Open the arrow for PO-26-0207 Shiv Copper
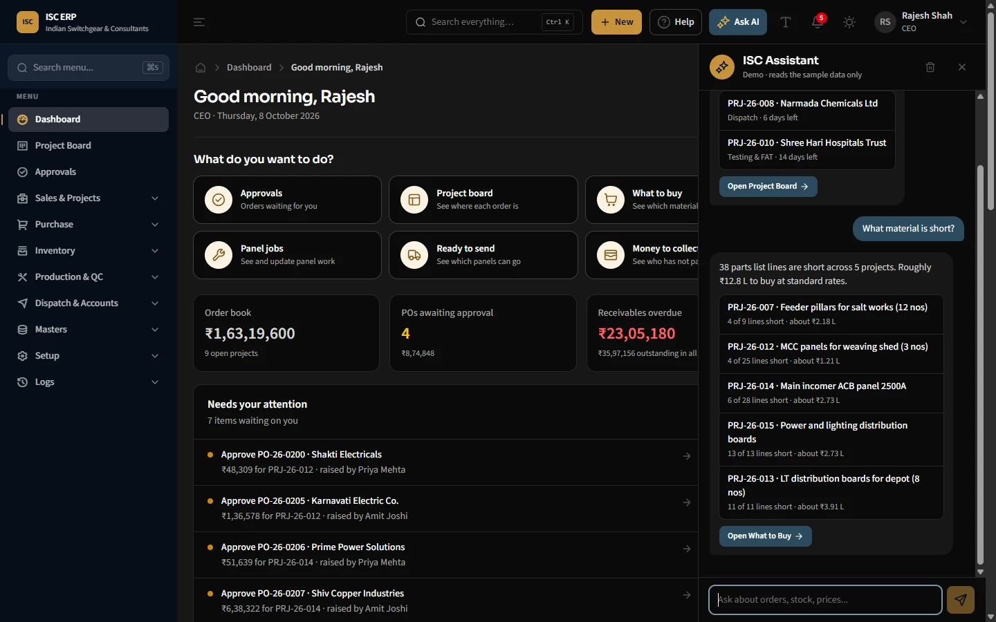This screenshot has height=622, width=996. pyautogui.click(x=687, y=595)
